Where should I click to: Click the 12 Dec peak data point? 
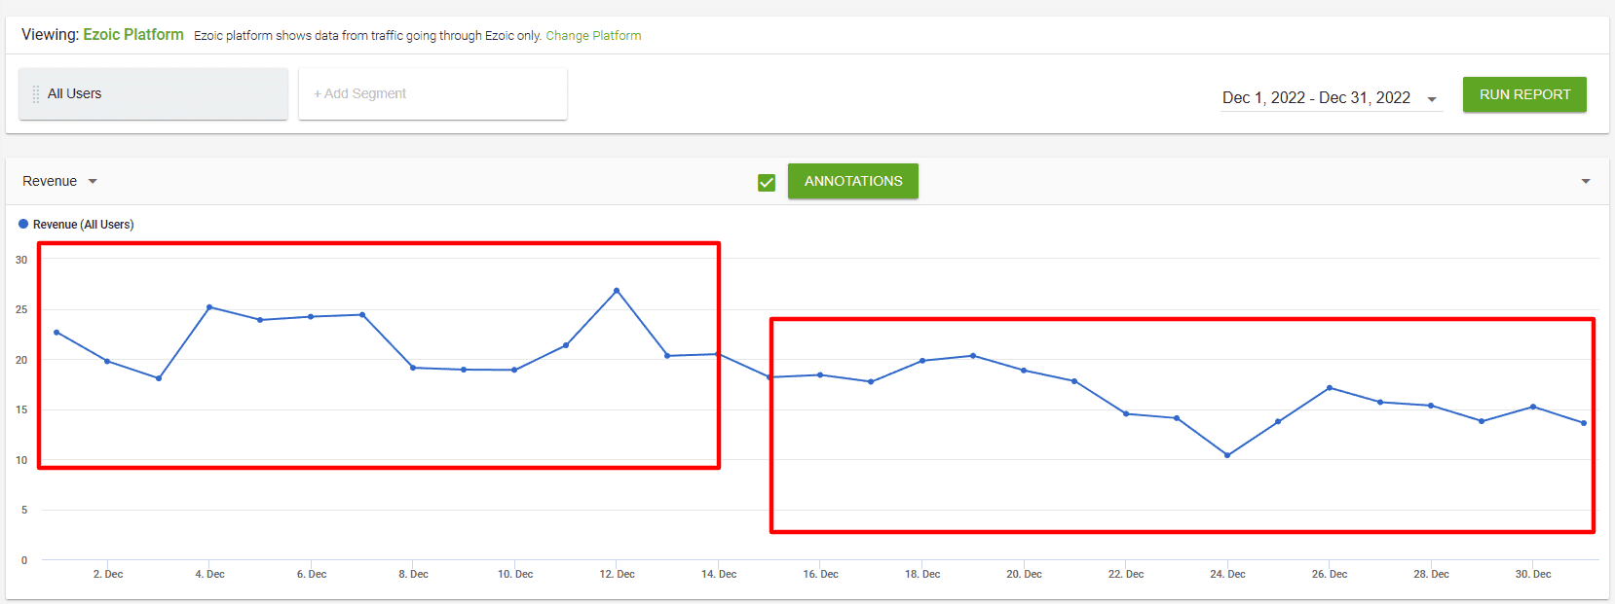click(617, 291)
